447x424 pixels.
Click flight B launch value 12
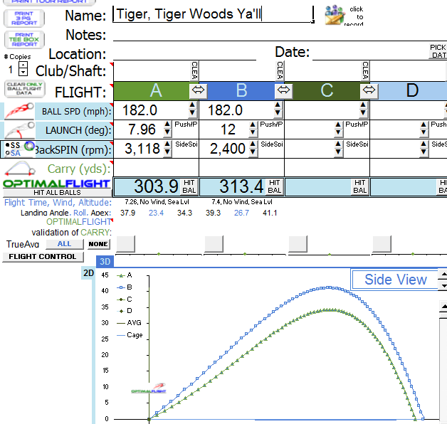click(228, 129)
